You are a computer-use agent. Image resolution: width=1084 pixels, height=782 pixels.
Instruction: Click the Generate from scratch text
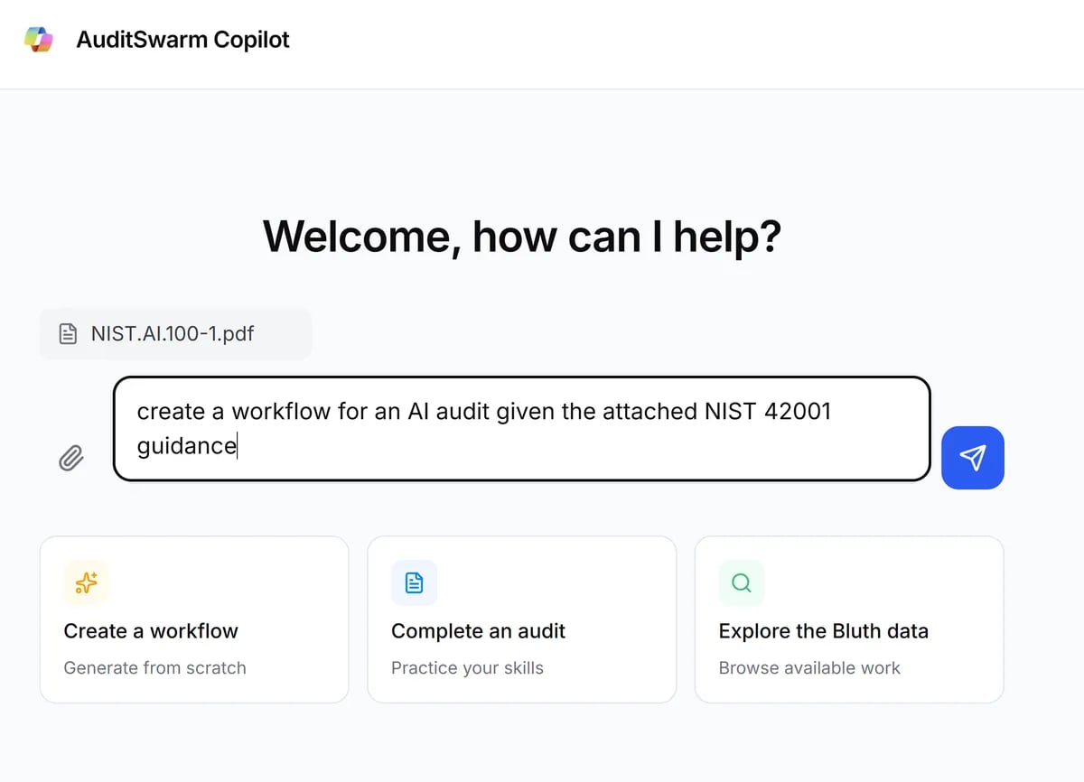154,668
